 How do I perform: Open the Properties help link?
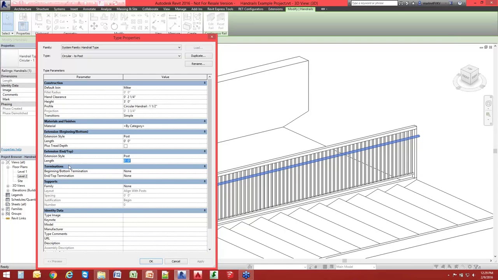[11, 149]
